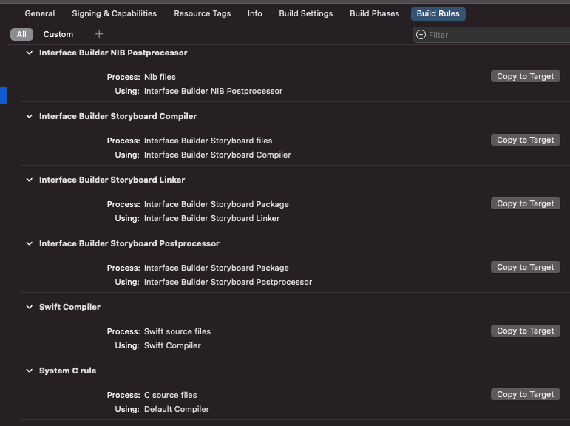The width and height of the screenshot is (570, 426).
Task: Select 'Interface Builder Storyboard files' process value
Action: click(x=208, y=141)
